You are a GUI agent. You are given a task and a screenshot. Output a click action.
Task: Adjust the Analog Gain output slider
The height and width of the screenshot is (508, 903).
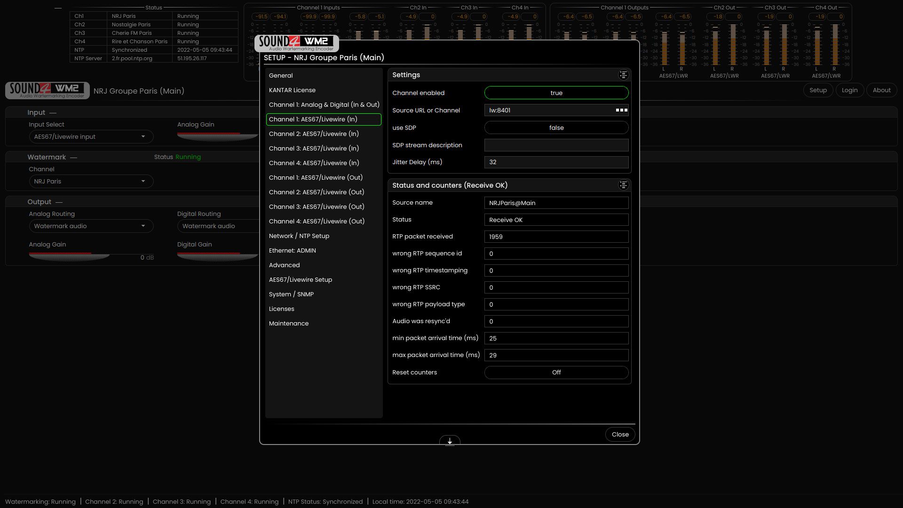pyautogui.click(x=69, y=256)
